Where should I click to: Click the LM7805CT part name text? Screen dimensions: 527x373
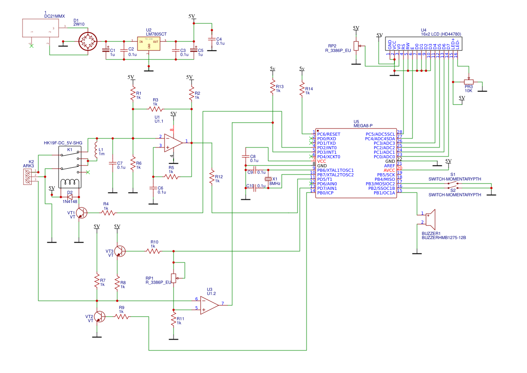coord(156,34)
